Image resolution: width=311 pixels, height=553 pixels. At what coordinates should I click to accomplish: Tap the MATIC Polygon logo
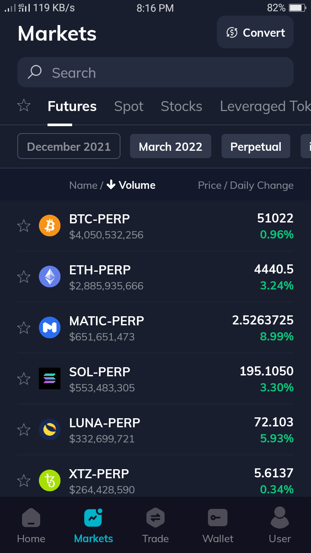(x=50, y=327)
